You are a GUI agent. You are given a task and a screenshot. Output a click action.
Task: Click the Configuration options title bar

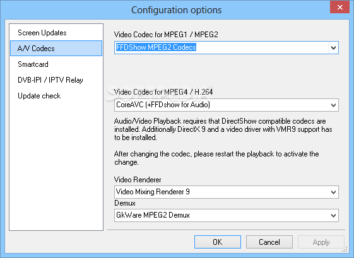tap(176, 10)
